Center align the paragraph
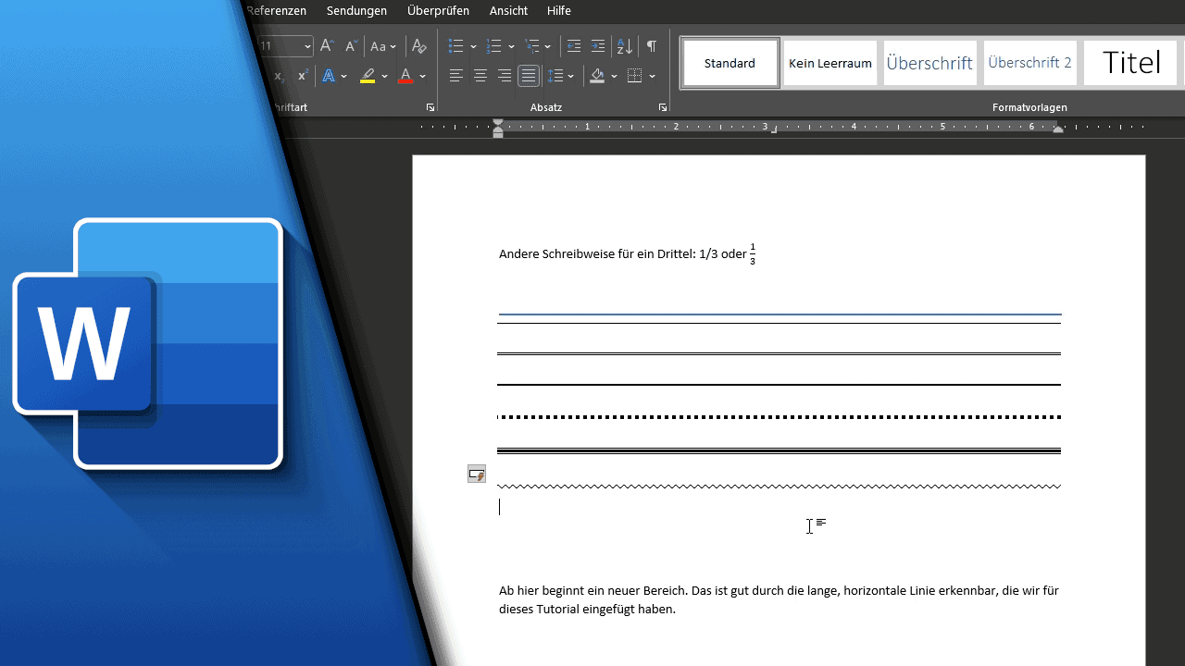 point(480,76)
